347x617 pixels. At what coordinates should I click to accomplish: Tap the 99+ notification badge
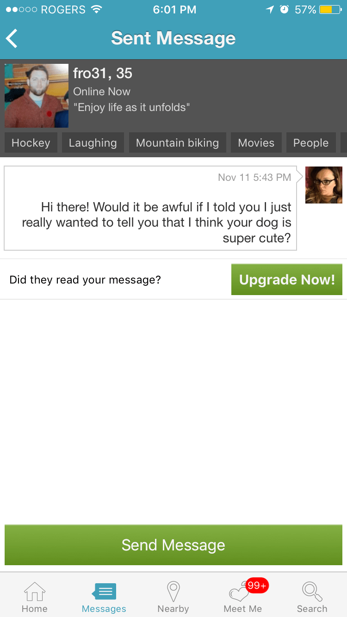257,586
